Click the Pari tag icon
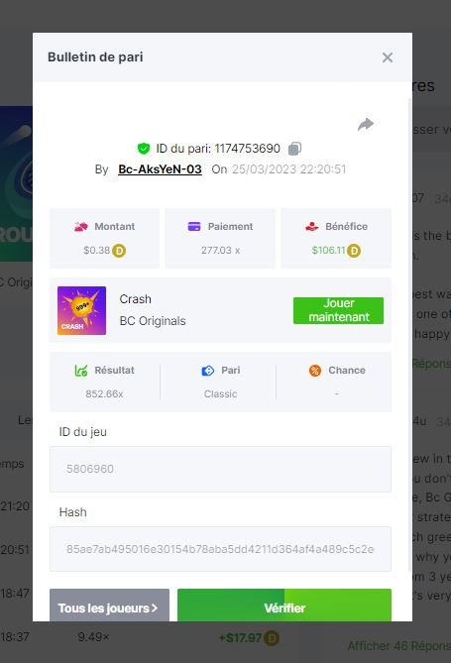The width and height of the screenshot is (451, 663). [x=208, y=371]
